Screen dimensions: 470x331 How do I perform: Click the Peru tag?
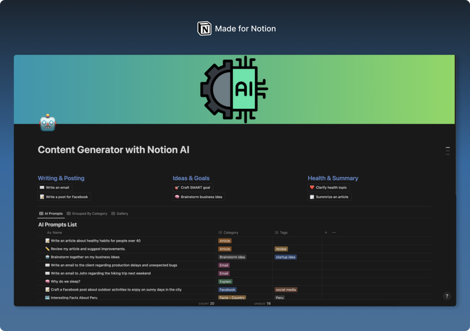coord(280,298)
